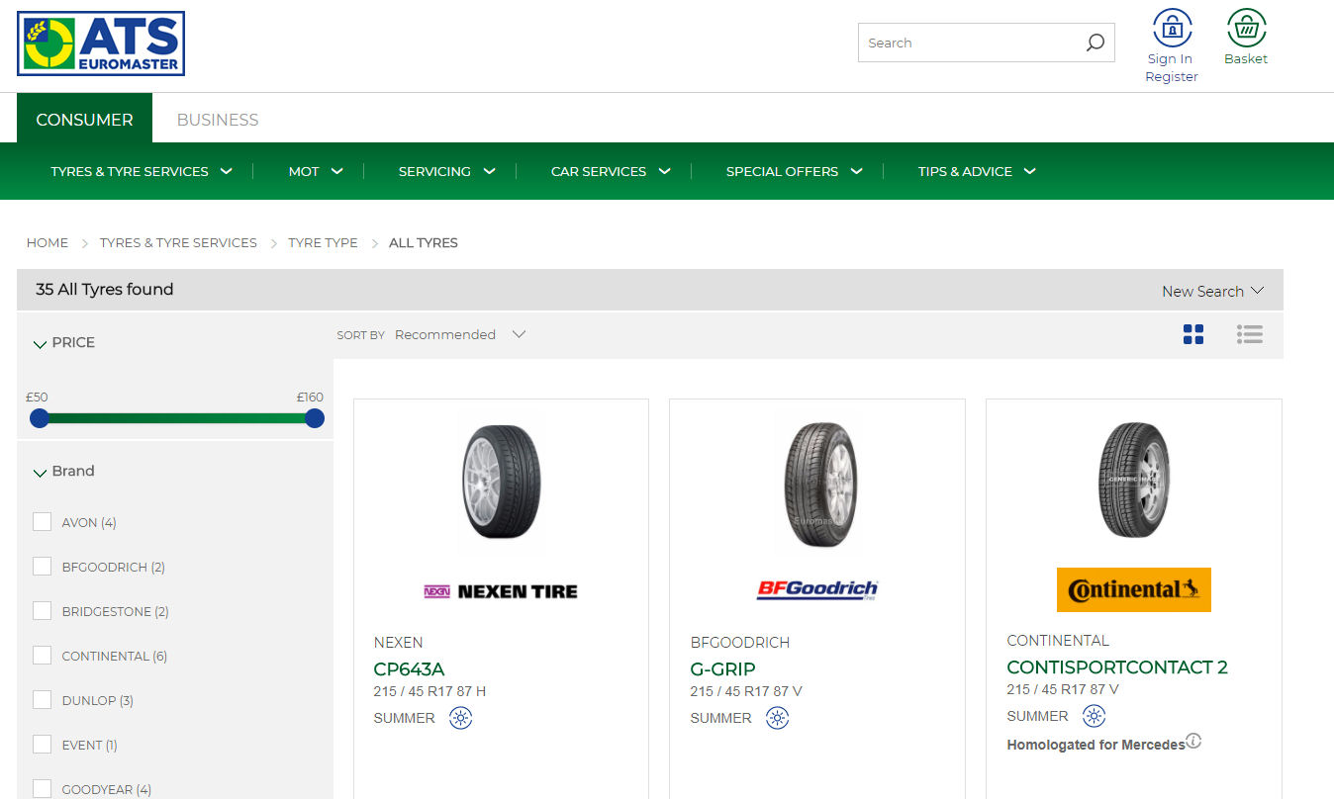Switch to list view icon
Image resolution: width=1334 pixels, height=799 pixels.
1250,334
